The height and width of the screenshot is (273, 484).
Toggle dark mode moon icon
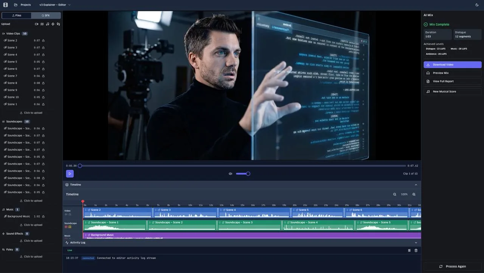tap(477, 5)
